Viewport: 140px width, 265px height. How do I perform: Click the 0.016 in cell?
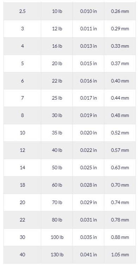[88, 81]
